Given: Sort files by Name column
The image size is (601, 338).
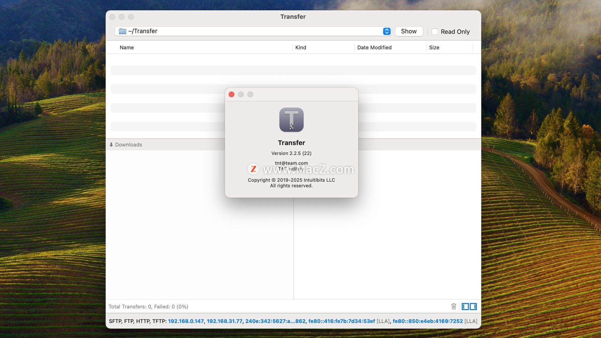Looking at the screenshot, I should 126,48.
